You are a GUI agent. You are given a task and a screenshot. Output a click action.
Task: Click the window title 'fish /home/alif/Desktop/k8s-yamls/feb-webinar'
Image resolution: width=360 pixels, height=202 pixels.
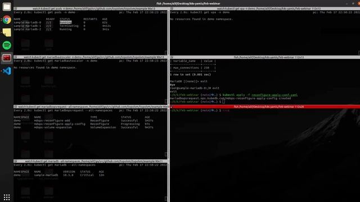188,3
